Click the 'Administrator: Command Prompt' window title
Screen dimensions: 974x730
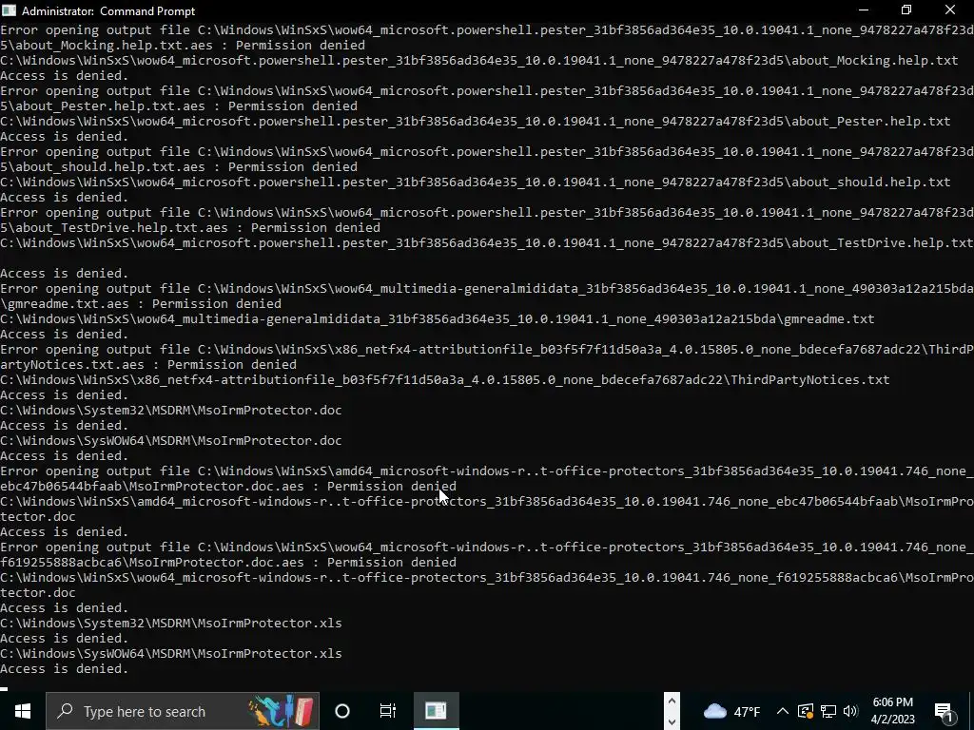108,11
